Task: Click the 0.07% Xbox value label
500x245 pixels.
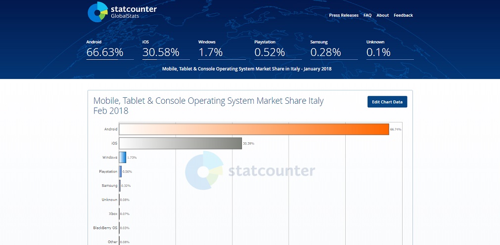Action: tap(125, 214)
